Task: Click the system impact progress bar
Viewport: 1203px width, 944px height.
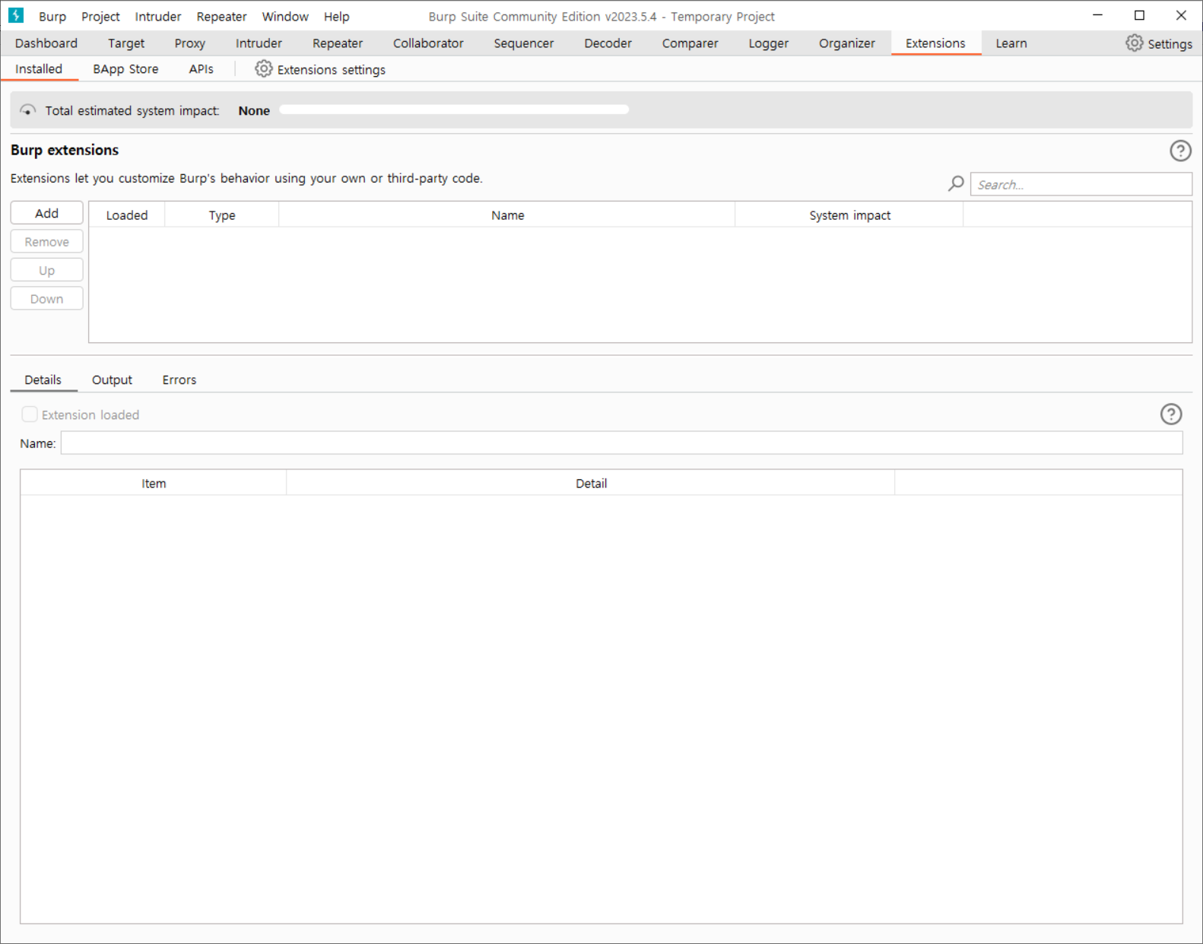Action: [454, 110]
